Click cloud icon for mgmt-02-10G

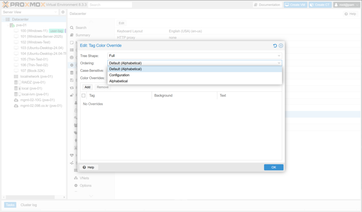click(x=16, y=100)
